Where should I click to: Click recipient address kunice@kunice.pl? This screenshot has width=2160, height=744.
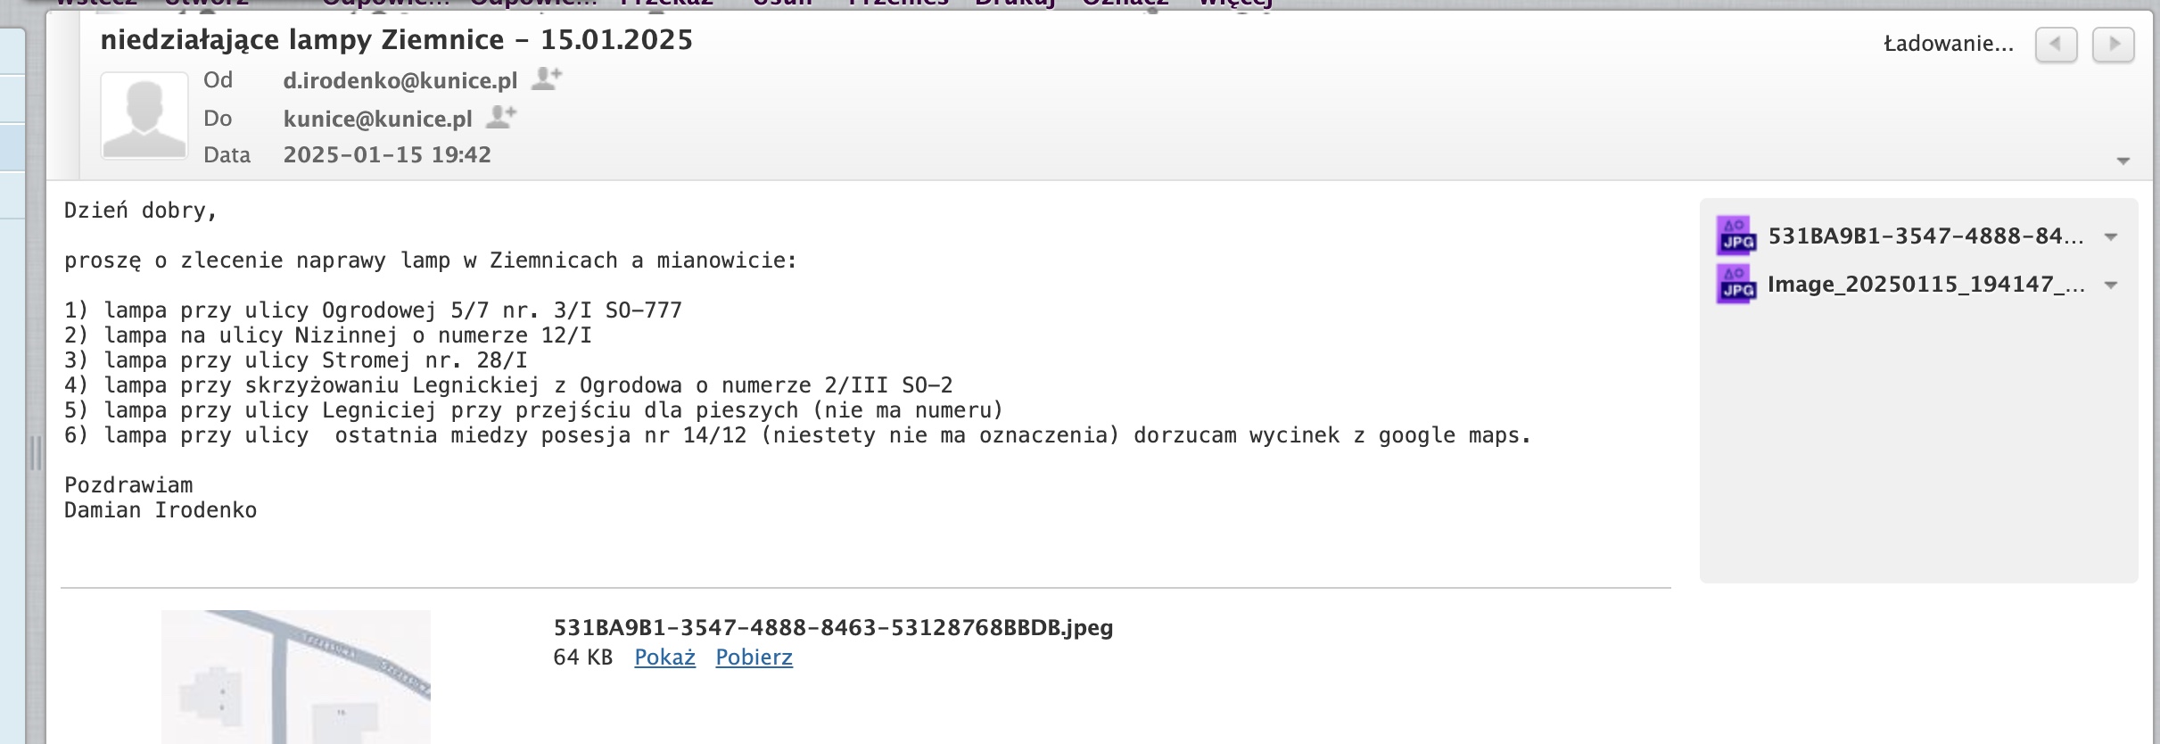coord(377,119)
